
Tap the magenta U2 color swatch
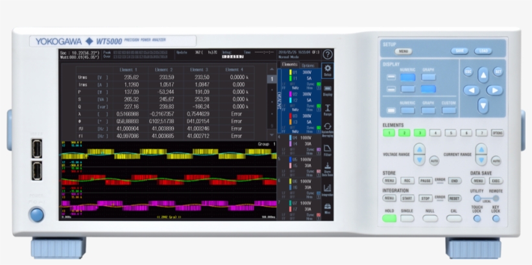click(291, 94)
